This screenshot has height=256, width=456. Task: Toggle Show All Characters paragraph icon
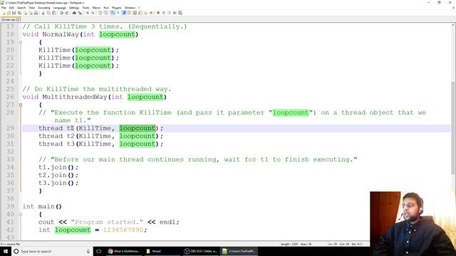pos(118,13)
